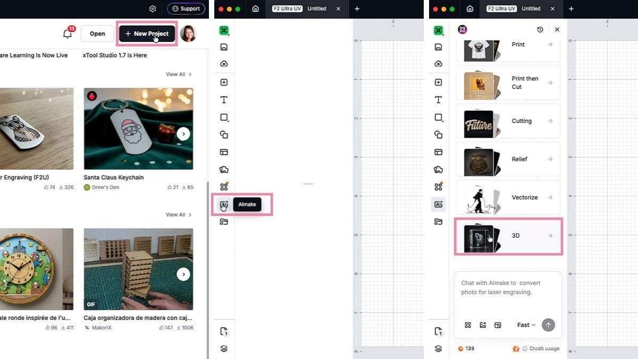Add a new tab in the AImake panel window

coord(571,9)
